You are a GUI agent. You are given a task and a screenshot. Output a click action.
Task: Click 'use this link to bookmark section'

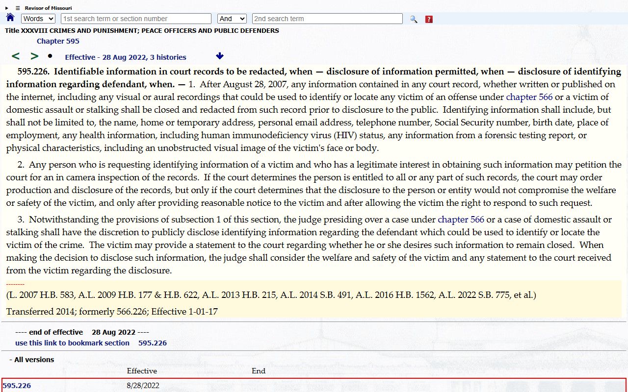[x=72, y=343]
